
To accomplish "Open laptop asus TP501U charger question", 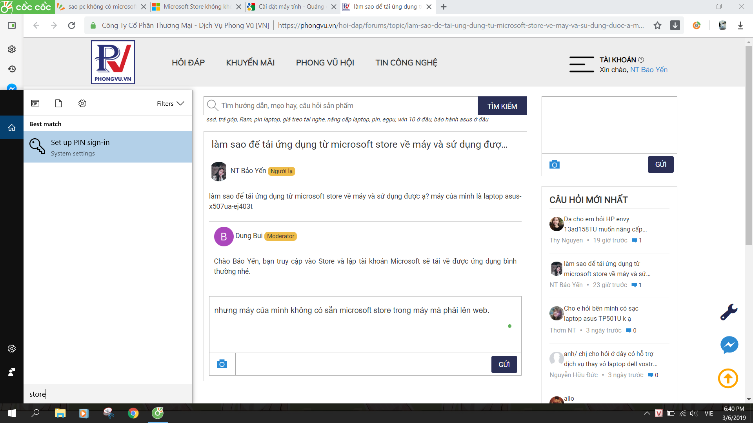I will (x=601, y=313).
